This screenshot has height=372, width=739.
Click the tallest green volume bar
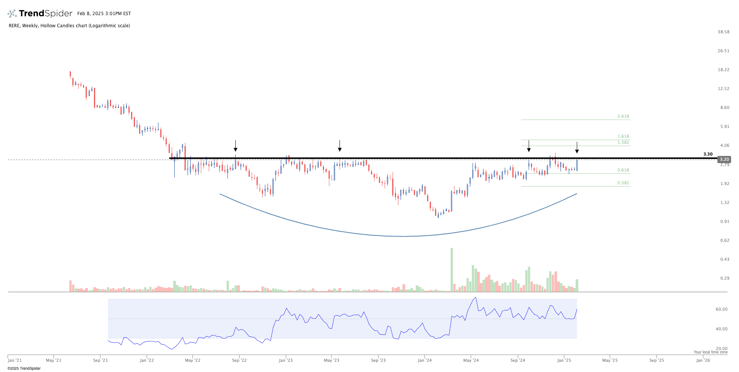pos(452,269)
